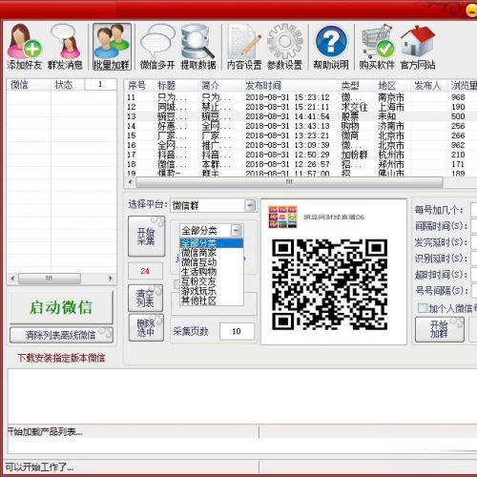Image resolution: width=477 pixels, height=477 pixels.
Task: Click the group QR code image
Action: [x=329, y=284]
